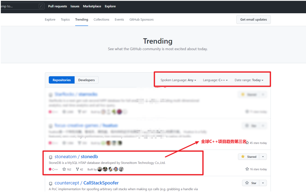
Task: Open the CallStackSpoofer repository link
Action: [x=101, y=183]
